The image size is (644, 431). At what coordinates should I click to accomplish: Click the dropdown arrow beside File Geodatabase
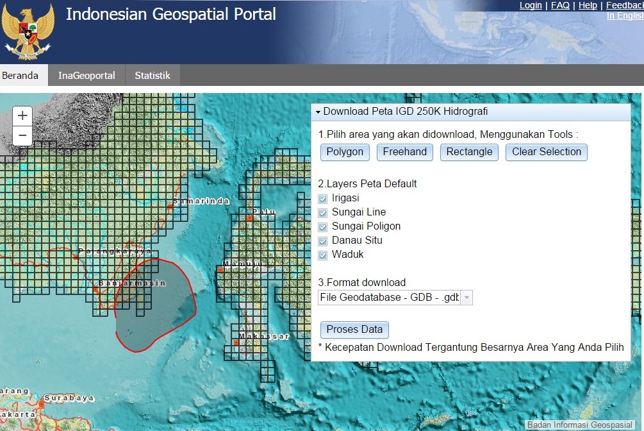tap(467, 297)
